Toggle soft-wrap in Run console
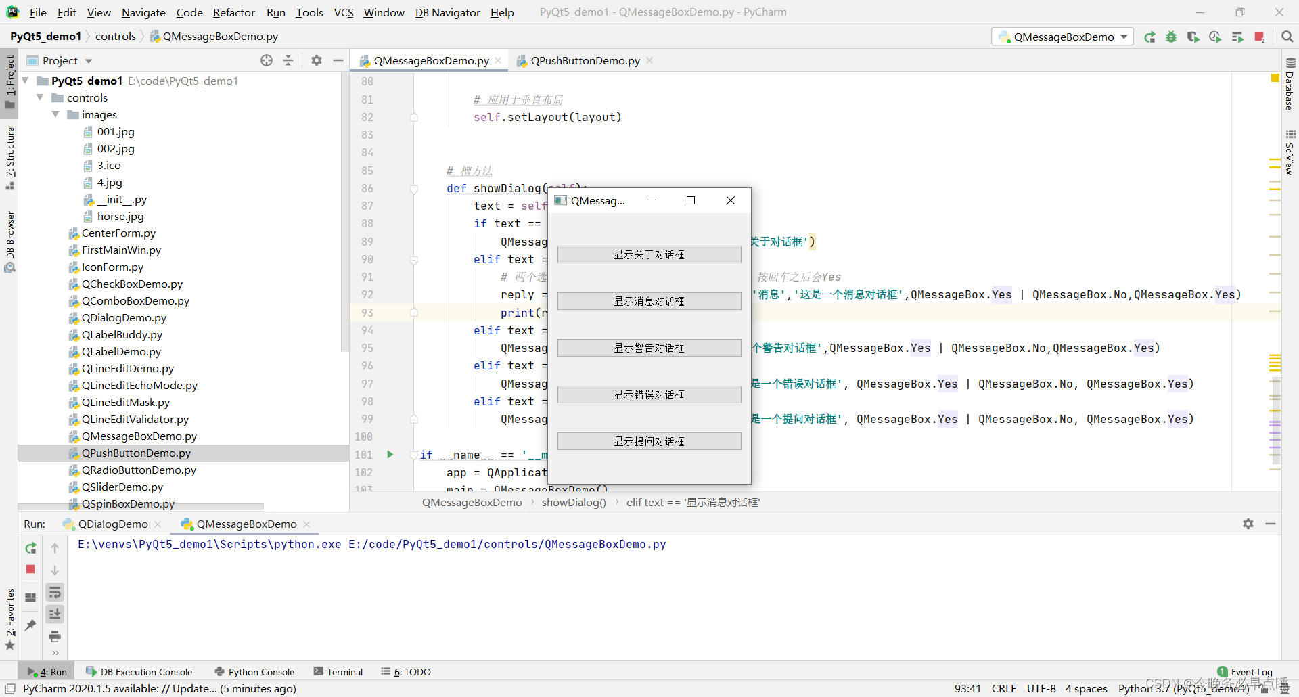The width and height of the screenshot is (1299, 697). pos(55,593)
